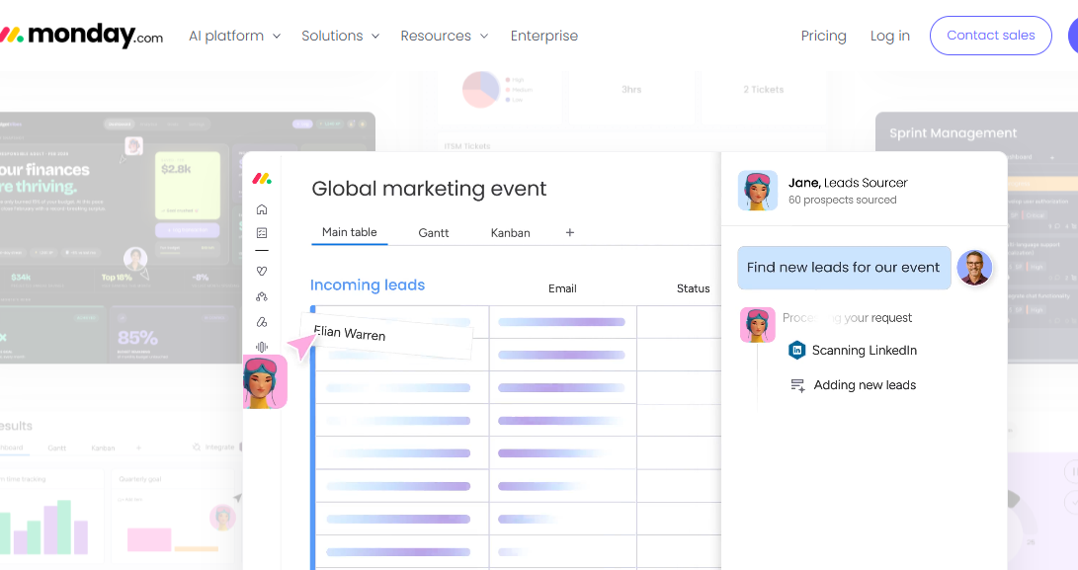The width and height of the screenshot is (1078, 570).
Task: Click the sound wave icon in sidebar
Action: (x=261, y=347)
